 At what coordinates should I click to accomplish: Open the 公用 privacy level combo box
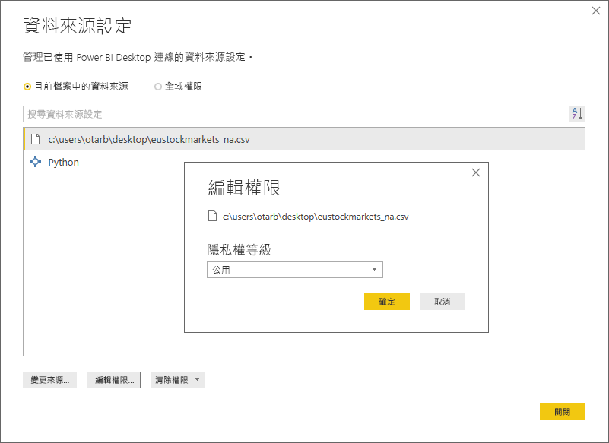(295, 269)
